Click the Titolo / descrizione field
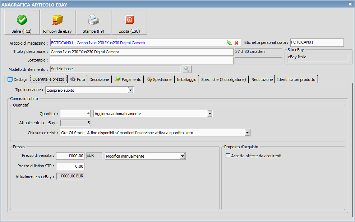 pos(142,52)
